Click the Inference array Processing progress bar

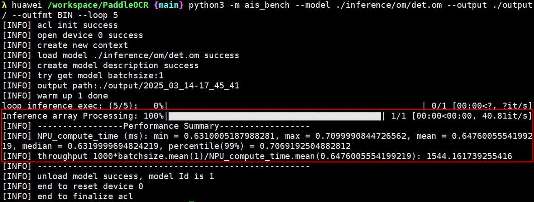tap(274, 116)
